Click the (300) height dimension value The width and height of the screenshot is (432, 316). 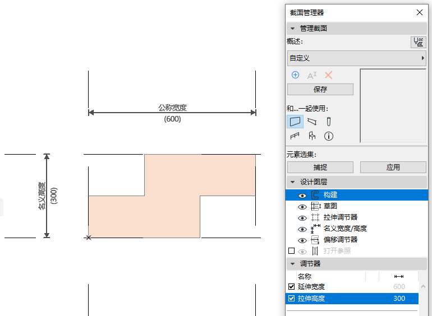click(54, 196)
